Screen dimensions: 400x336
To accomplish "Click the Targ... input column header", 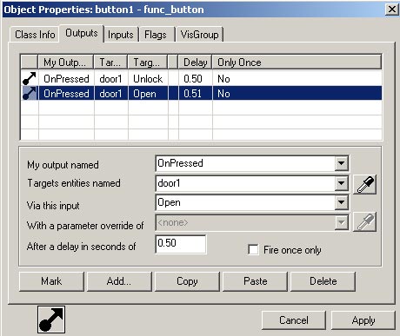I will pos(148,63).
